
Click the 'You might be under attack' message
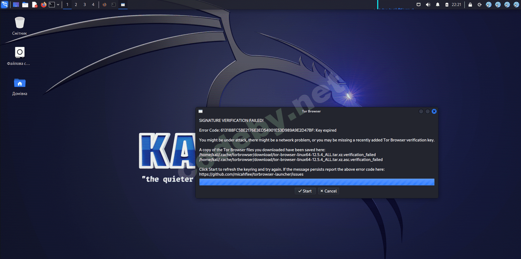click(317, 140)
